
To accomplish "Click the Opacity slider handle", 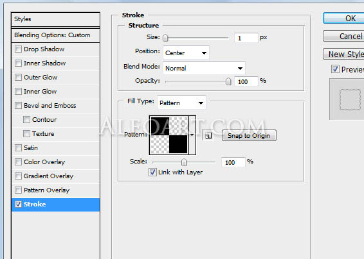I will 228,81.
